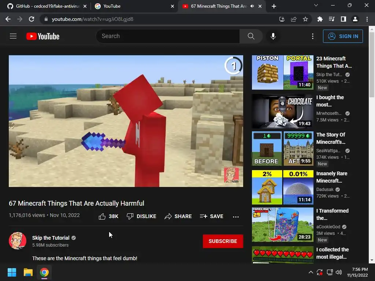Mute tab via speaker icon on tab

coord(252,6)
